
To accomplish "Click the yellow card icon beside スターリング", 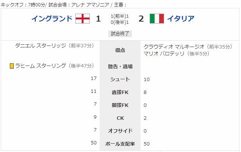I will pyautogui.click(x=12, y=66).
